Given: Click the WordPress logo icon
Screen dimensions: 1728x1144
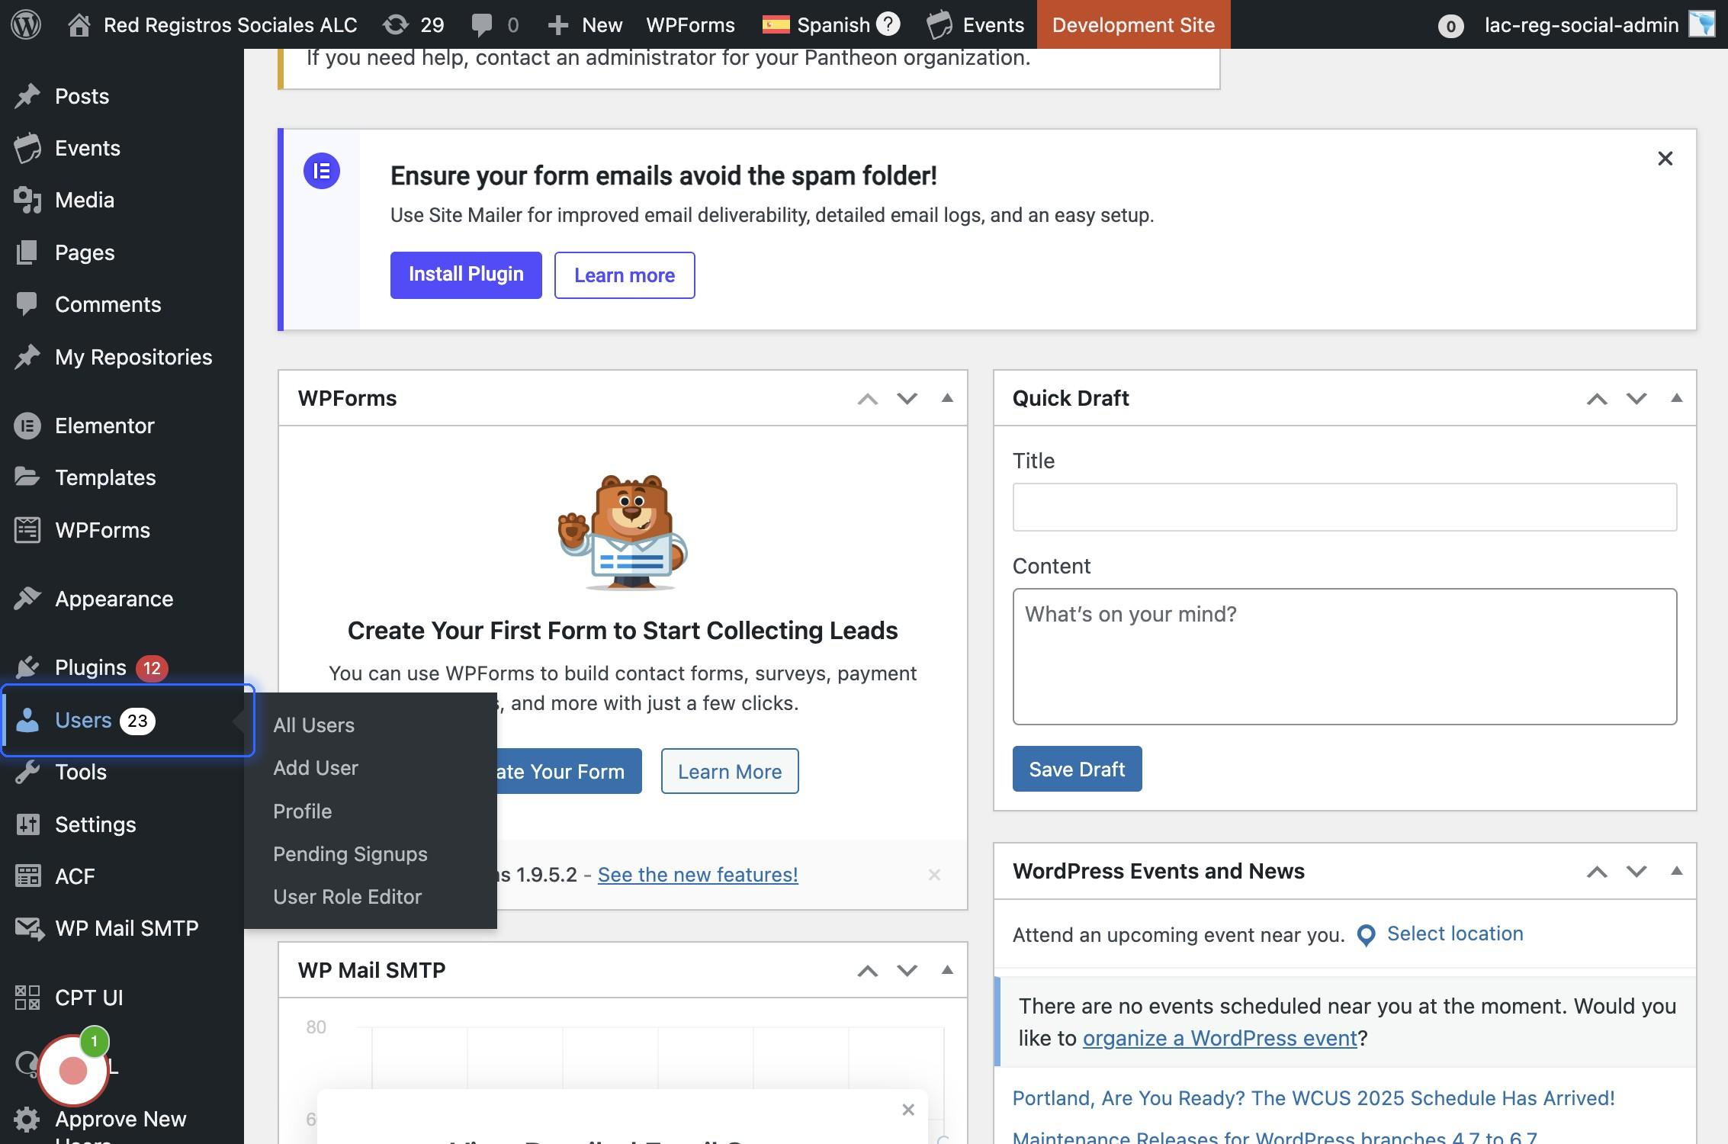Looking at the screenshot, I should tap(26, 24).
